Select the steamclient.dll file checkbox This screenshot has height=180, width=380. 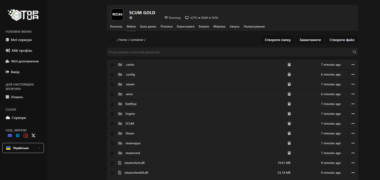[x=112, y=163]
